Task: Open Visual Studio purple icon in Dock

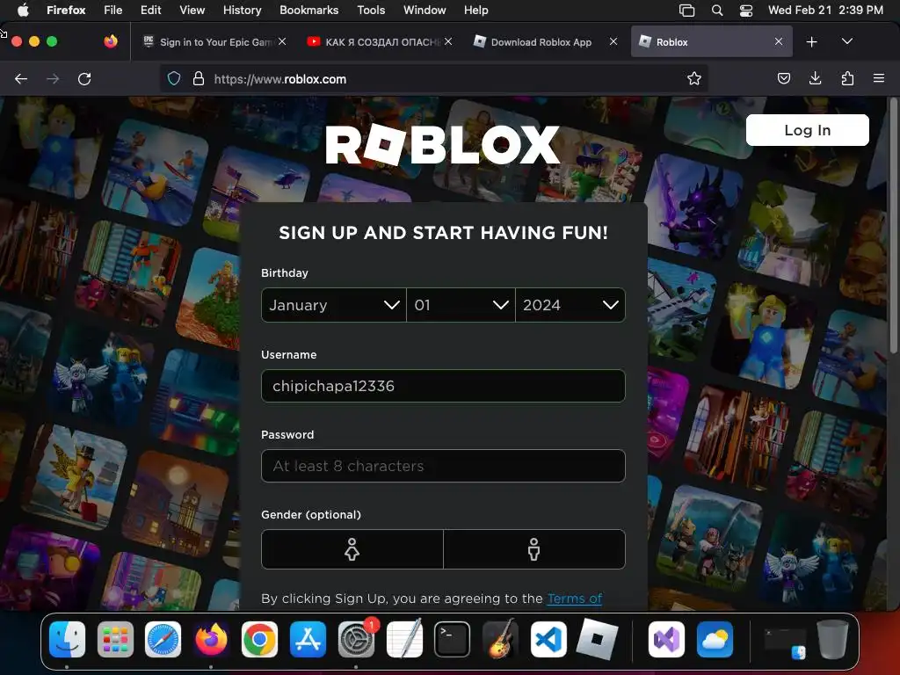Action: pyautogui.click(x=666, y=640)
